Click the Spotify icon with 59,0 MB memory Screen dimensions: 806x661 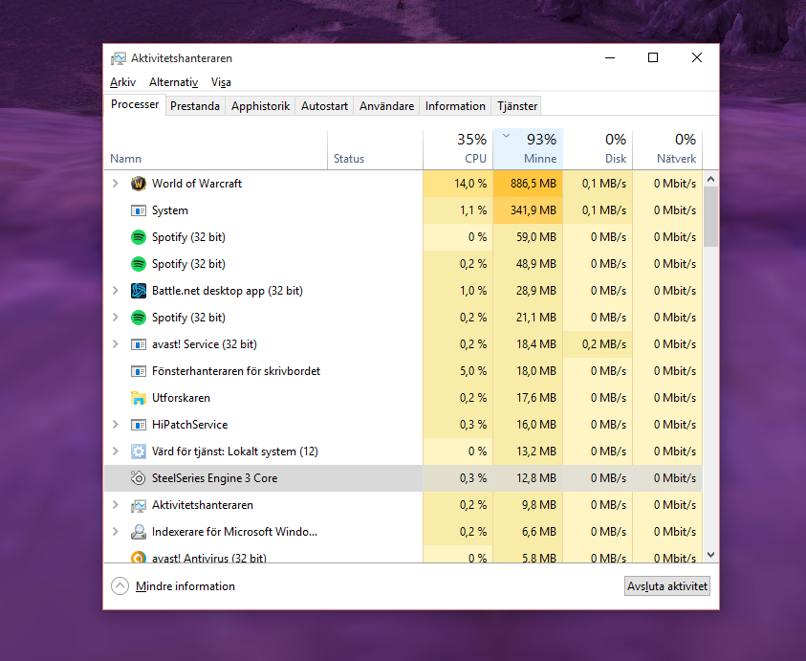pos(139,237)
